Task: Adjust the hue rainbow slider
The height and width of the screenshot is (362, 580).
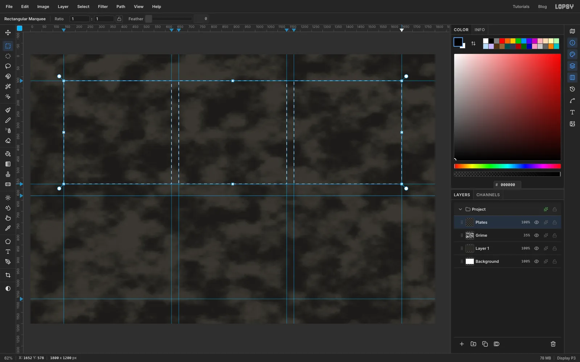Action: coord(507,166)
